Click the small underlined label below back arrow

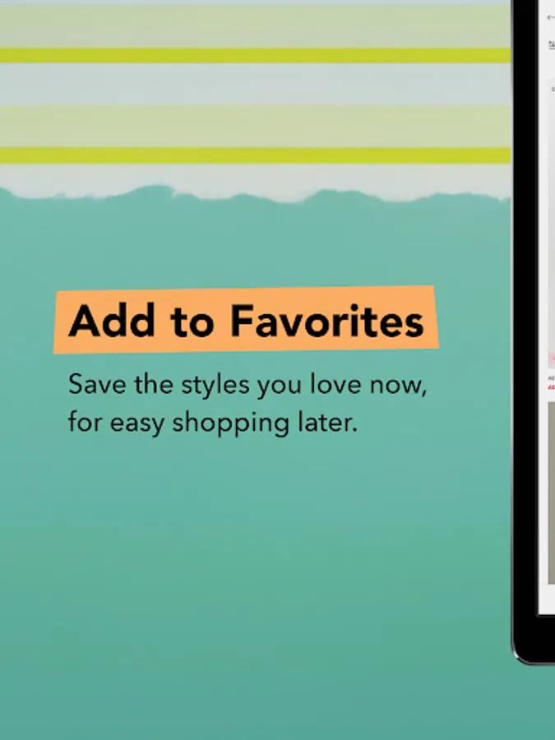[x=551, y=45]
